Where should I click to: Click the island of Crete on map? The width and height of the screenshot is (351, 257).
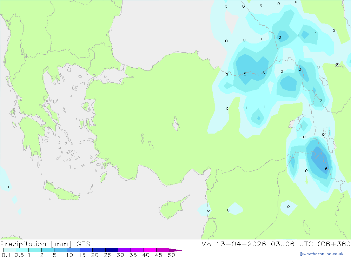point(61,191)
